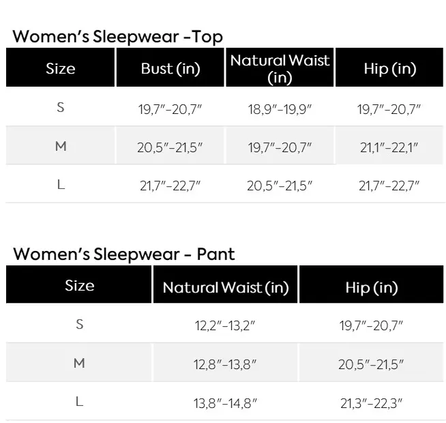
Task: Click the Pant table Size header
Action: click(79, 285)
